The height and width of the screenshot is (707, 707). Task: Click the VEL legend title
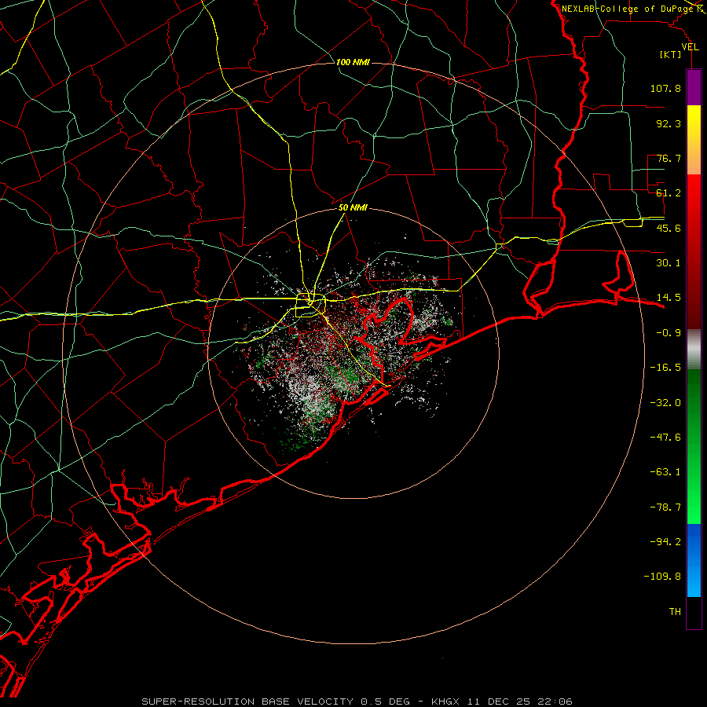[x=691, y=47]
